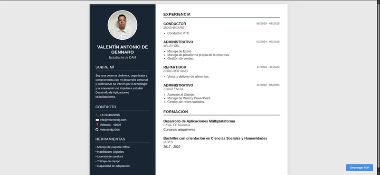Click the Manejo de paquete Office item
Screen dimensions: 380x175
pyautogui.click(x=113, y=147)
